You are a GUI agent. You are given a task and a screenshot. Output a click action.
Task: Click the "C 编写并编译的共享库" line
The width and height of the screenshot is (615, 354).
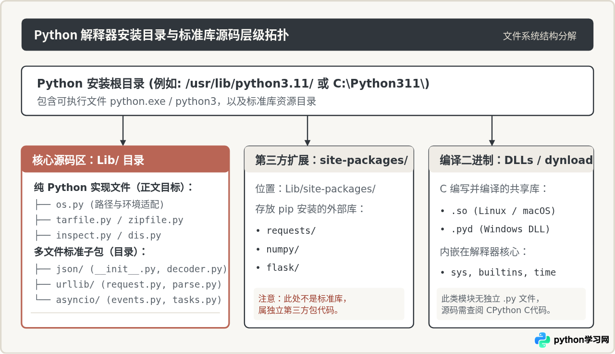(494, 189)
